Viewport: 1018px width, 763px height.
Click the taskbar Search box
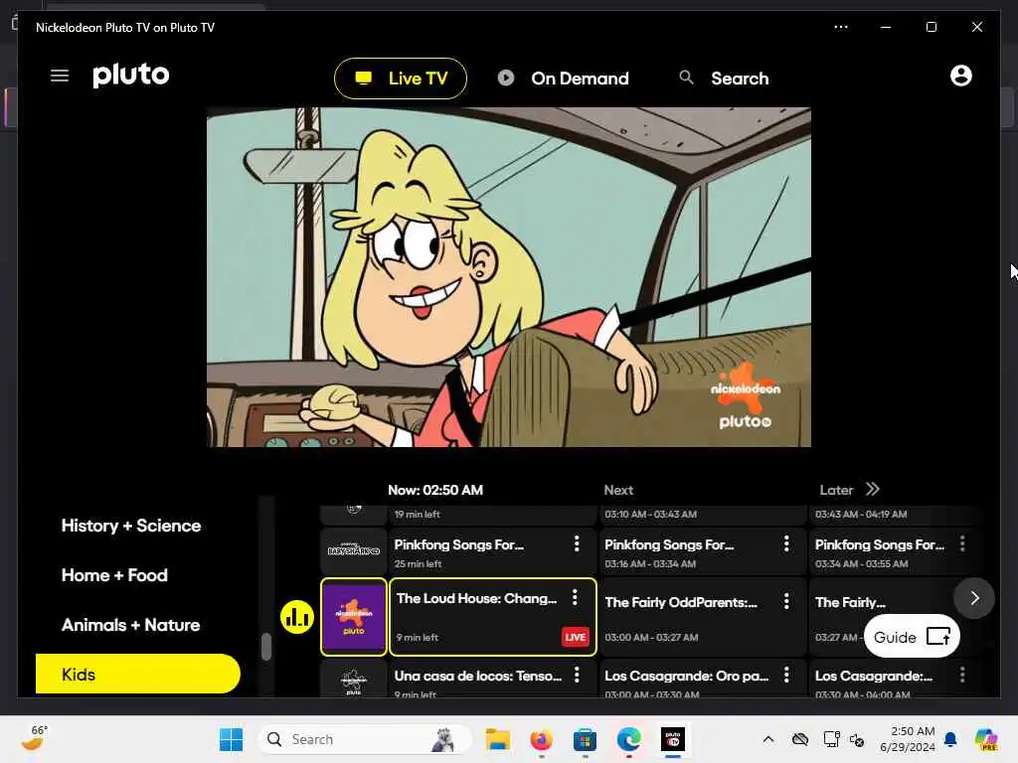click(365, 739)
